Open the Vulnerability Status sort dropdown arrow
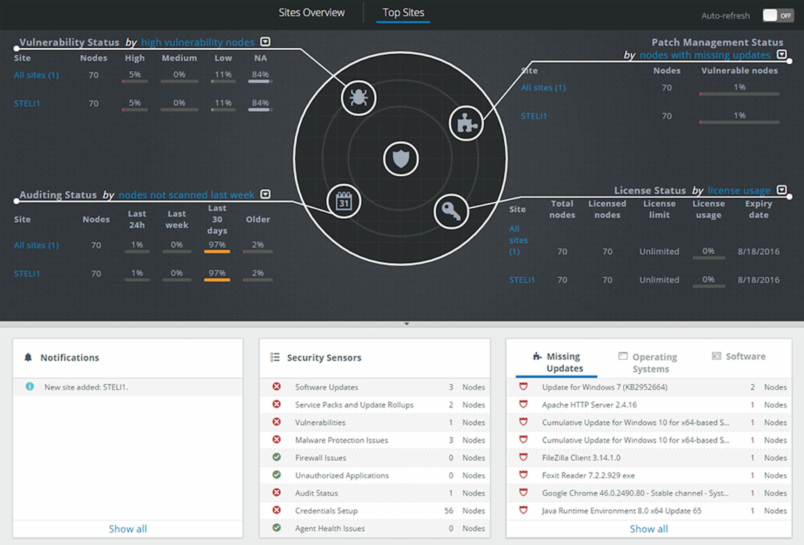 click(265, 41)
